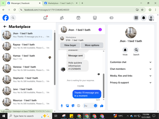Click 'Hola quiciera informacion' message bubble
This screenshot has width=159, height=119.
tap(78, 66)
